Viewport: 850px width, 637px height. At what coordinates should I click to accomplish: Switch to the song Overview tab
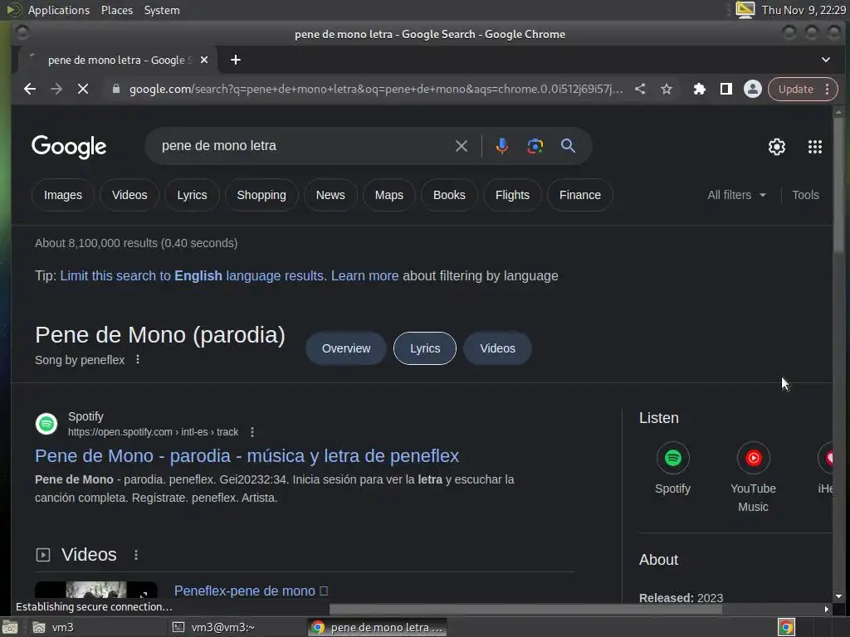(x=346, y=348)
